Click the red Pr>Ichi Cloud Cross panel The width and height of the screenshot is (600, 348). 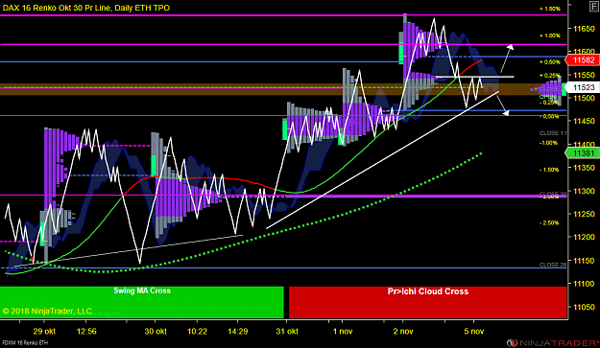(x=428, y=302)
